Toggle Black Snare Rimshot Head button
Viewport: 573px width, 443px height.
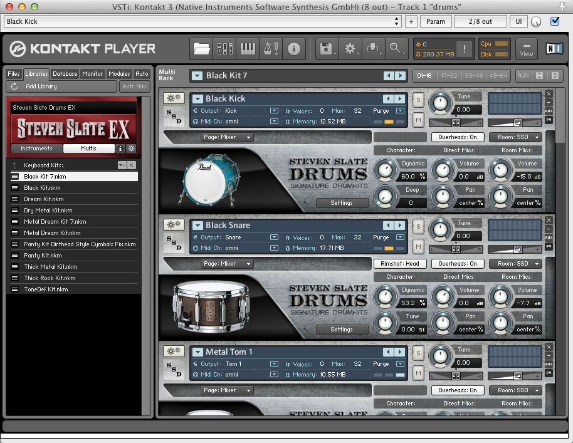click(400, 264)
